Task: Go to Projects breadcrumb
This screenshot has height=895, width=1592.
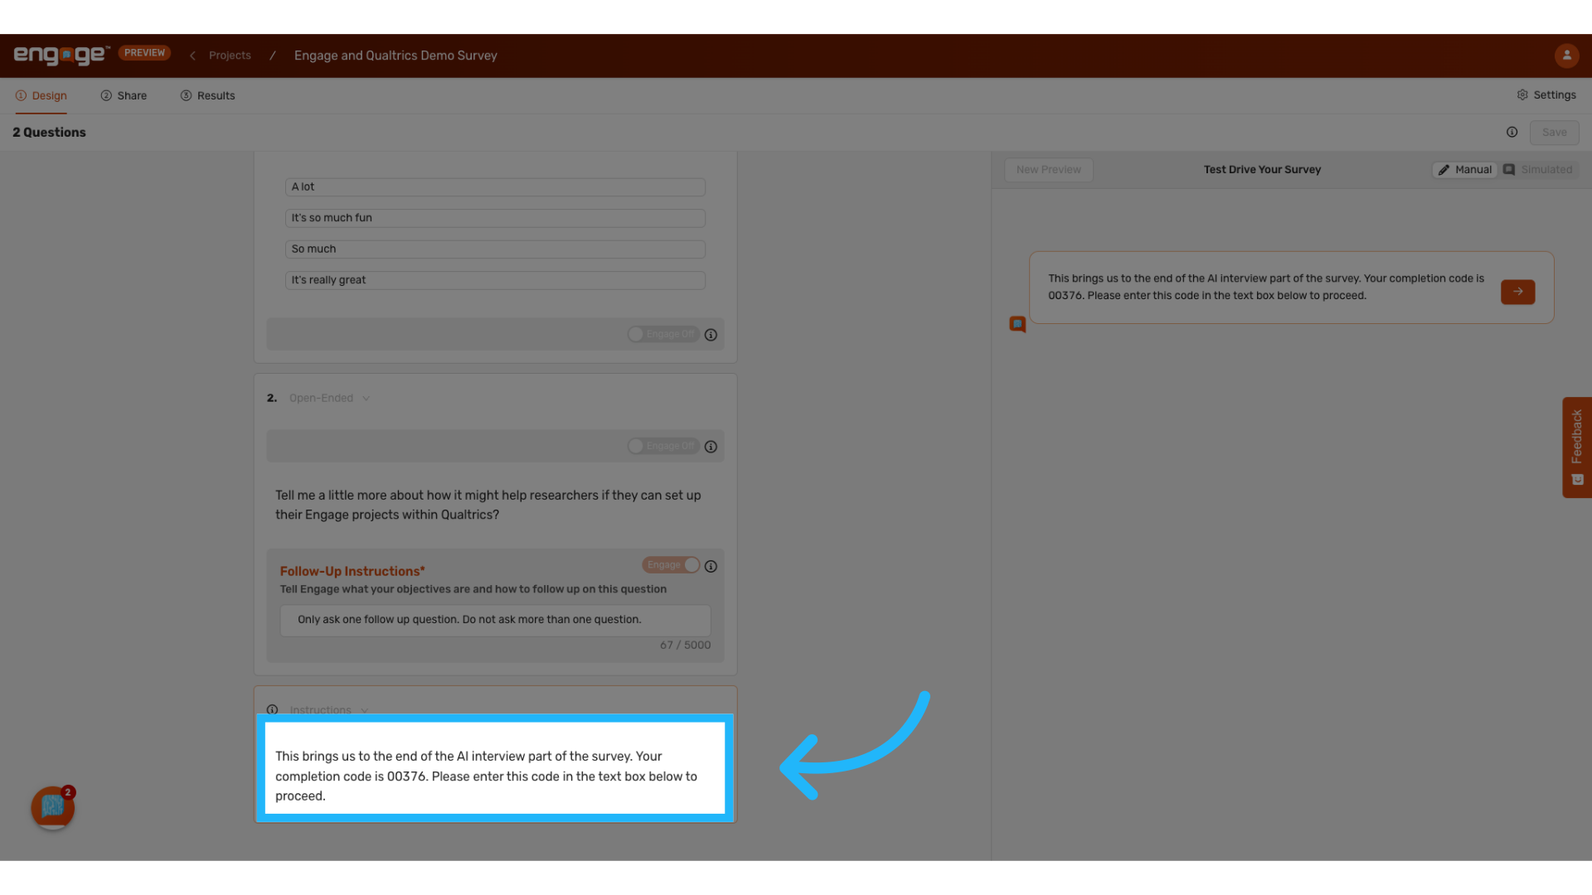Action: [x=230, y=56]
